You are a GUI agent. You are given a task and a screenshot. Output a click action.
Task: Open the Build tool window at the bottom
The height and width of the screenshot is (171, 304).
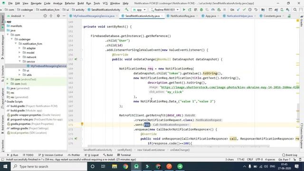click(108, 155)
